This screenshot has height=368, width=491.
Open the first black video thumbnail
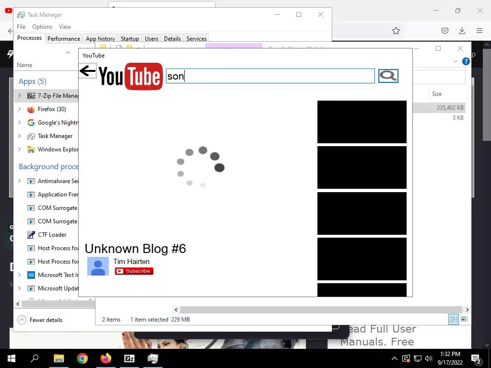point(362,122)
